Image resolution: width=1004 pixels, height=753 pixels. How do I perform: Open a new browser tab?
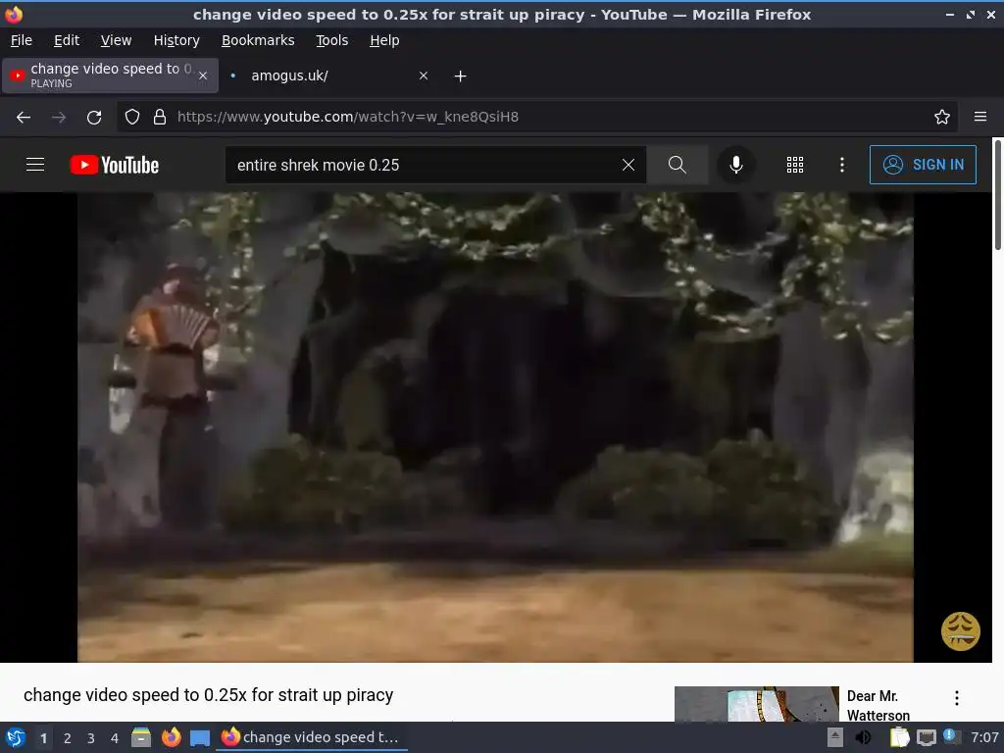coord(460,76)
